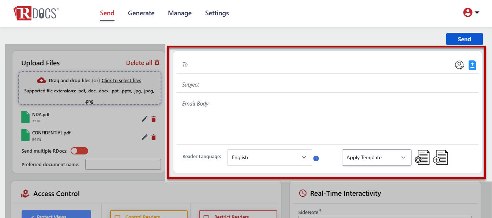Delete the NDA.pdf file
The image size is (492, 218).
[x=154, y=119]
